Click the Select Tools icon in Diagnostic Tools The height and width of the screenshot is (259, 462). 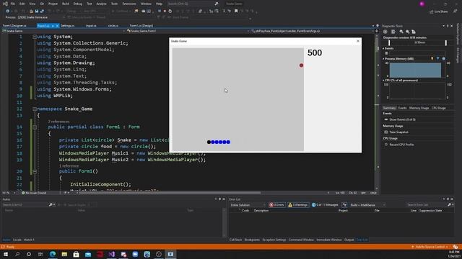click(393, 32)
